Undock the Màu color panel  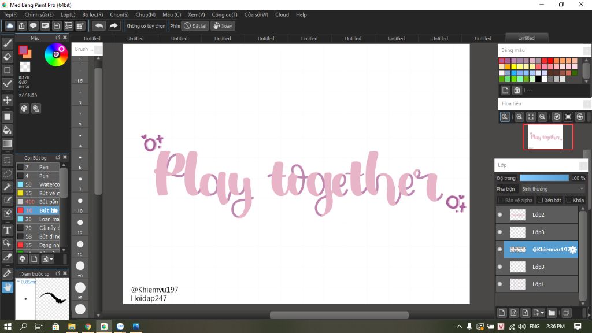[58, 38]
